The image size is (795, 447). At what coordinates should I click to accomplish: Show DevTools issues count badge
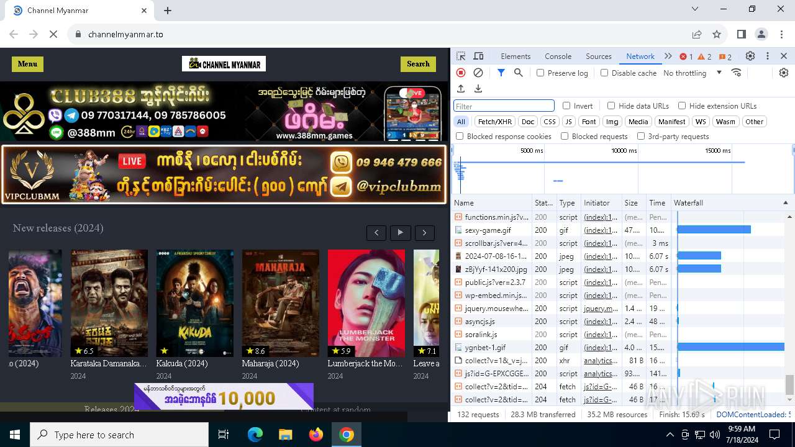click(x=725, y=56)
